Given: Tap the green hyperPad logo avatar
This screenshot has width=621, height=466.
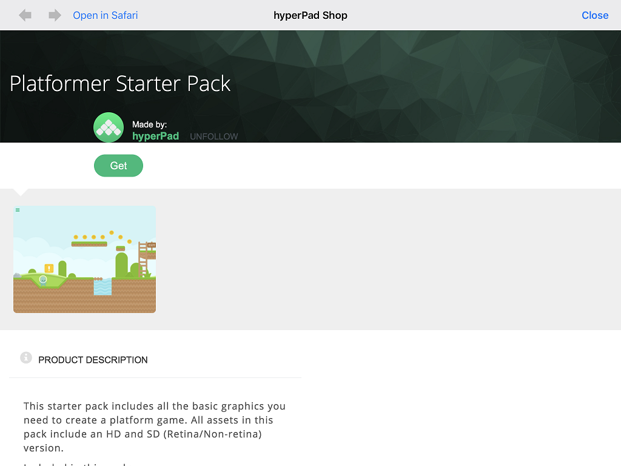Looking at the screenshot, I should (109, 127).
